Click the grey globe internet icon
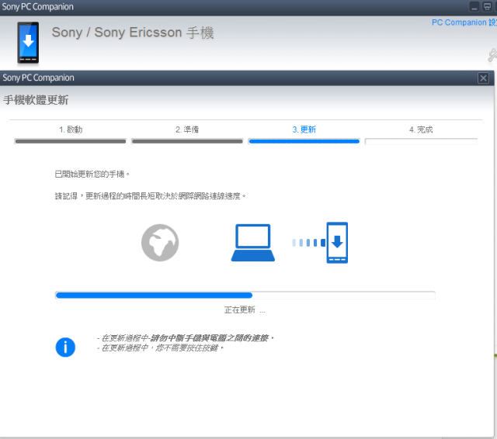 [x=160, y=243]
